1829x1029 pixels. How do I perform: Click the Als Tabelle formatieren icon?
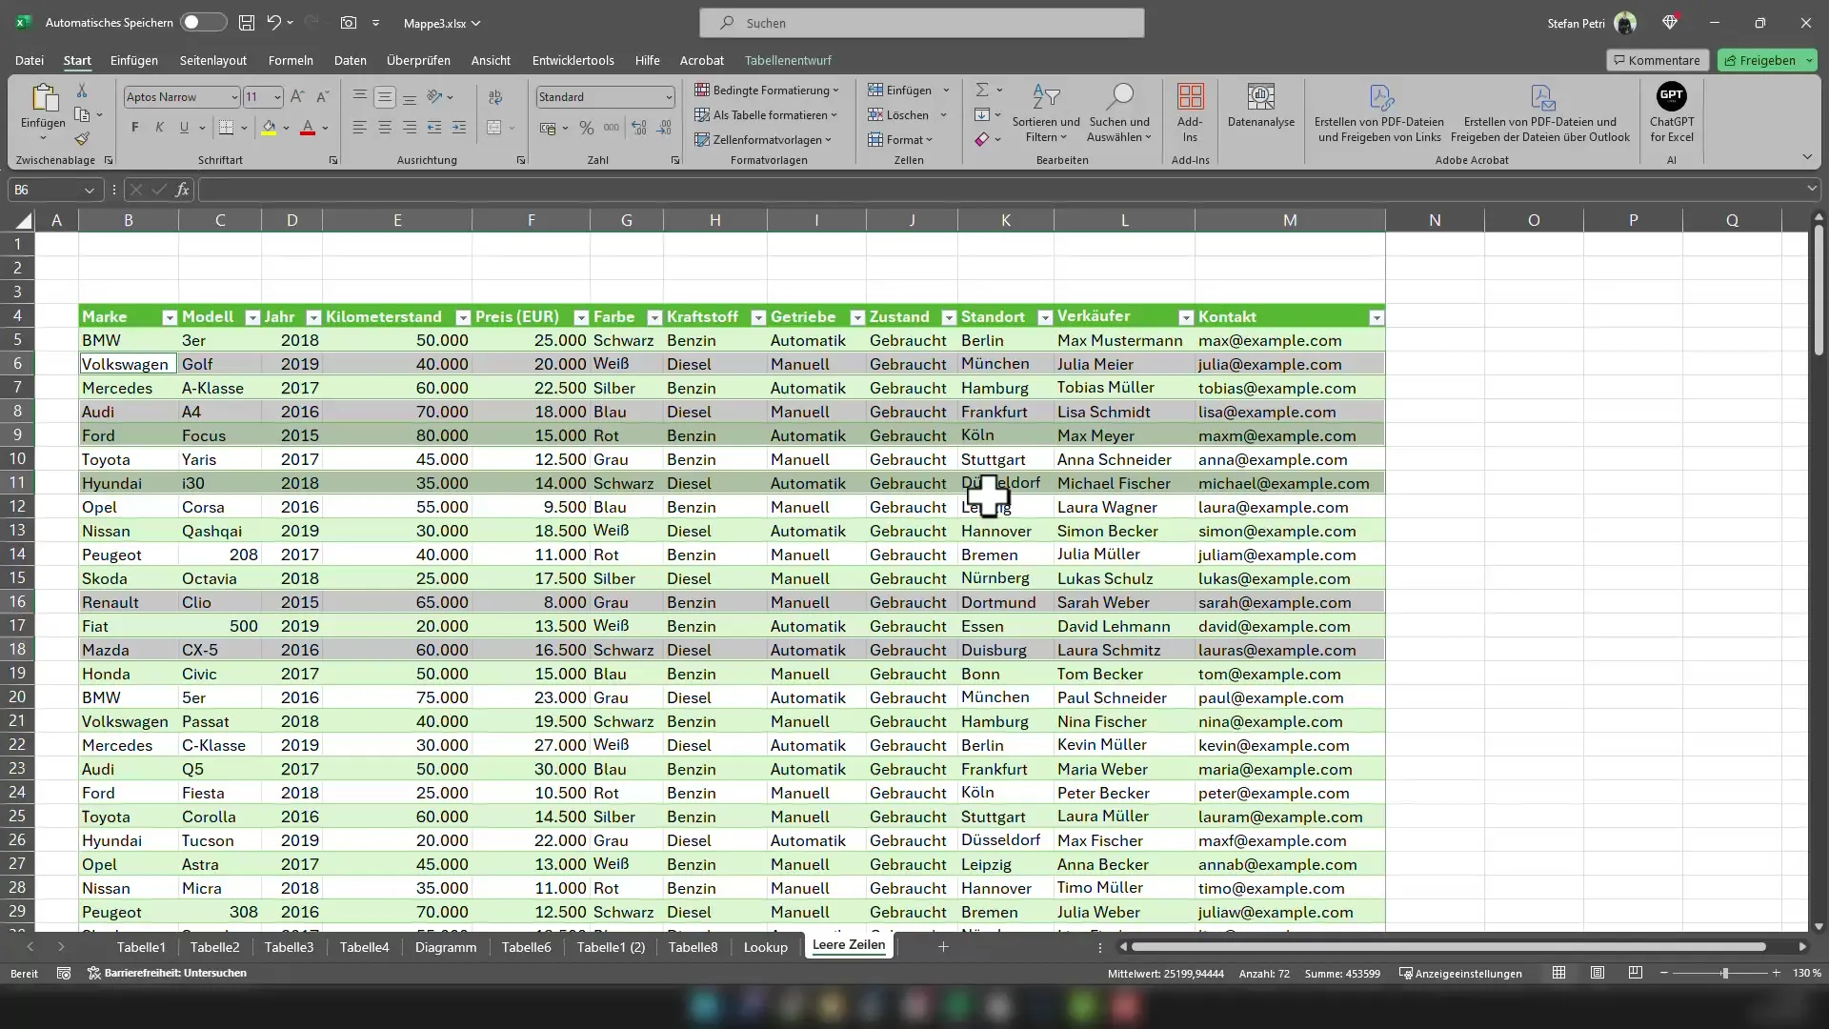(x=766, y=114)
